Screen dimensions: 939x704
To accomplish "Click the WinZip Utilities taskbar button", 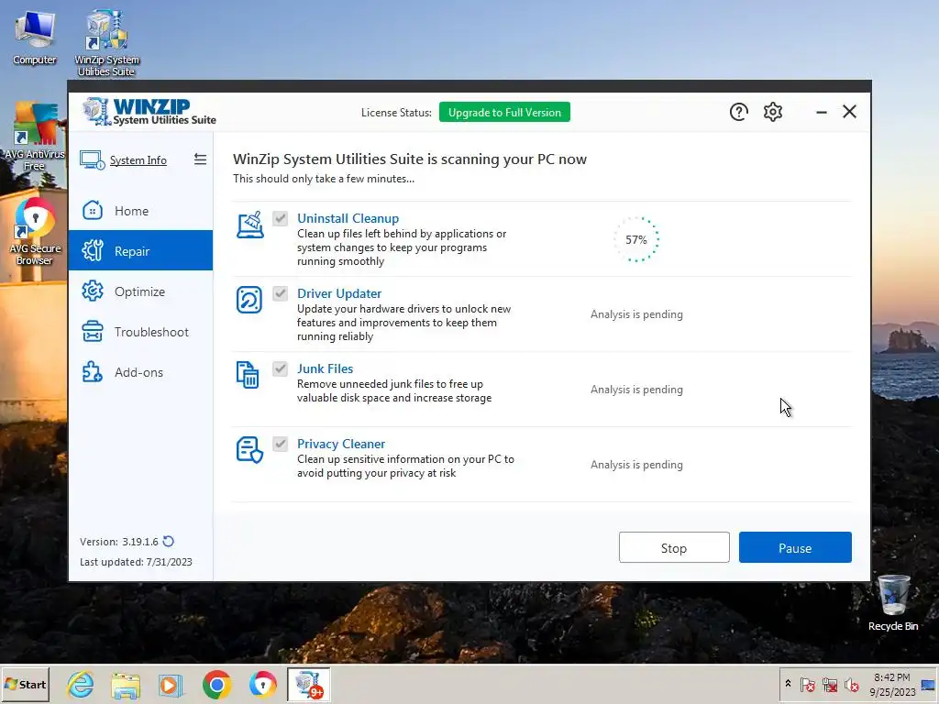I will (x=308, y=684).
